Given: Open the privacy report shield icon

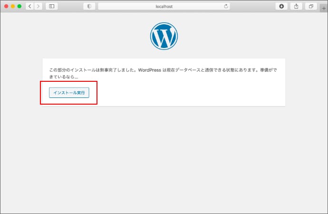Looking at the screenshot, I should (x=89, y=6).
